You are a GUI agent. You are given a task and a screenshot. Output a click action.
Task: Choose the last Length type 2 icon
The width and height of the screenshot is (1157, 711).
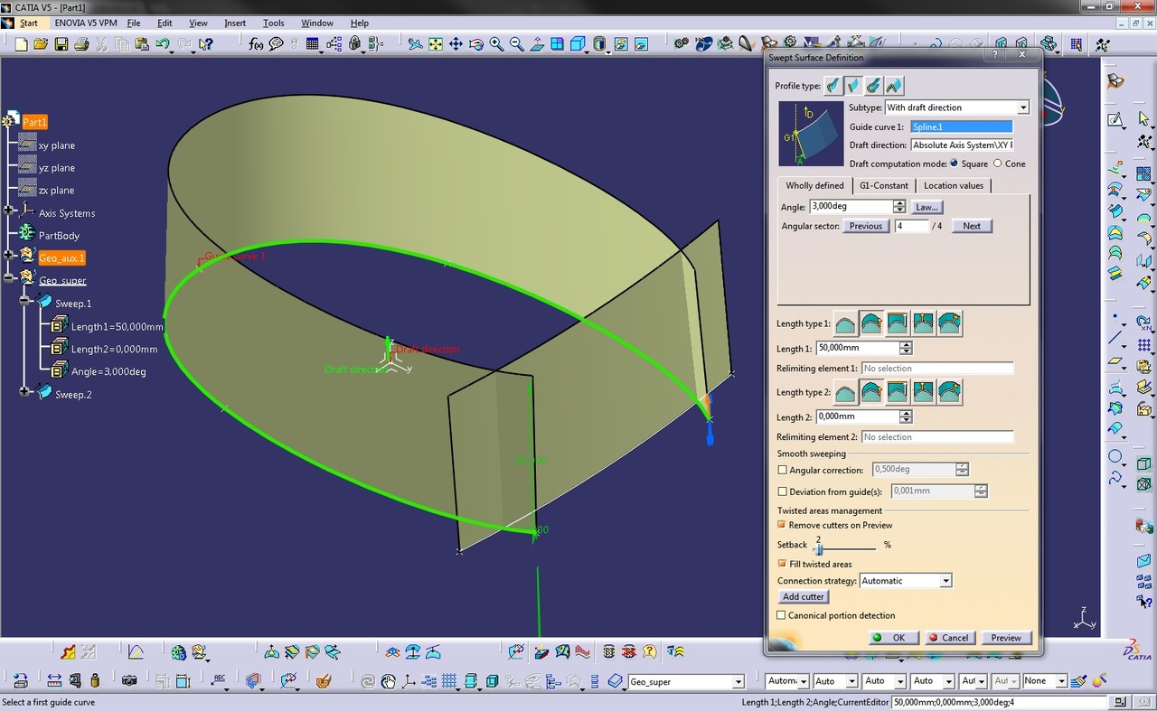click(x=949, y=392)
